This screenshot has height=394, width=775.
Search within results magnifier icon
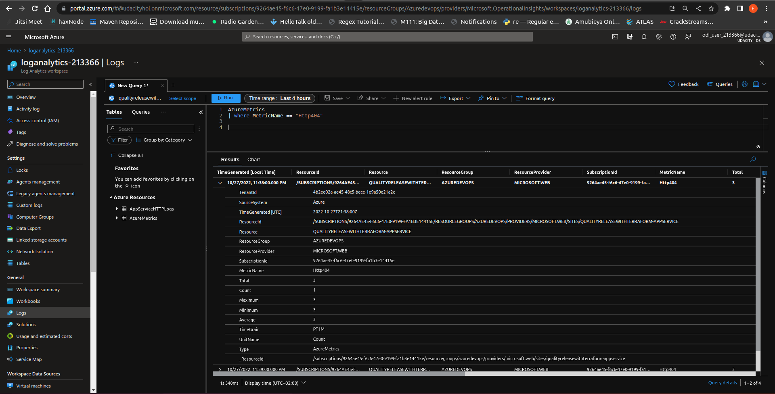(753, 160)
